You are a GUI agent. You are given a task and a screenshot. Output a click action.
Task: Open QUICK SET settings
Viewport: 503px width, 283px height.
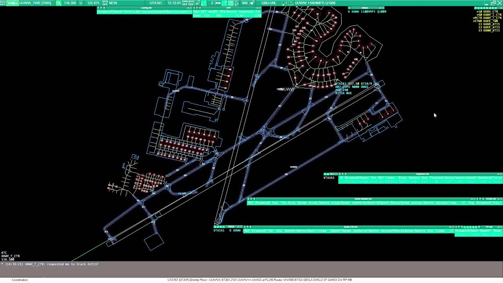(x=191, y=3)
